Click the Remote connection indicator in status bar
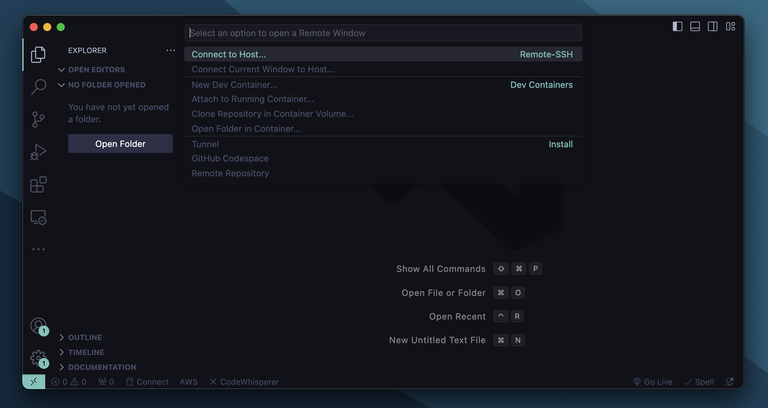 click(x=33, y=382)
